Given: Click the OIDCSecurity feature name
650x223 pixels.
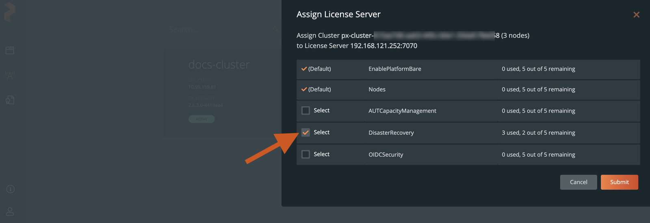Looking at the screenshot, I should [x=386, y=155].
